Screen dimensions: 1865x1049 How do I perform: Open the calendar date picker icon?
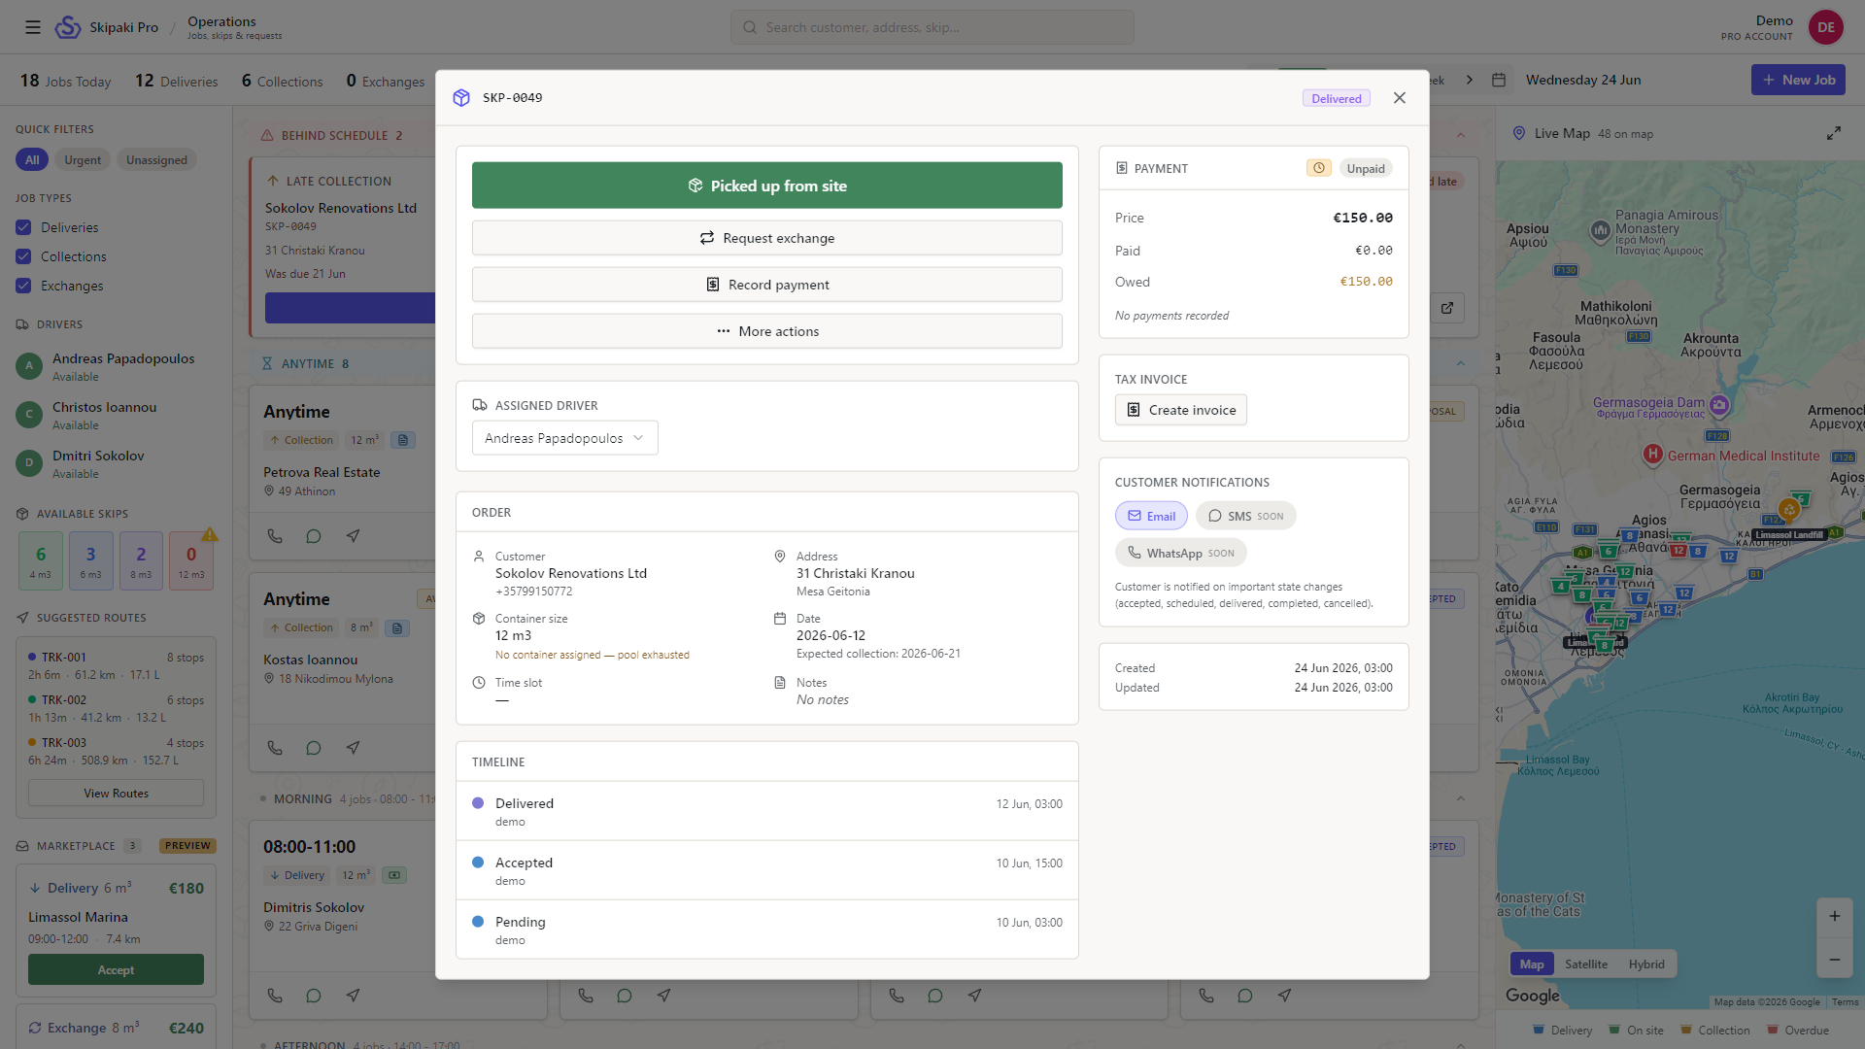pyautogui.click(x=1499, y=80)
